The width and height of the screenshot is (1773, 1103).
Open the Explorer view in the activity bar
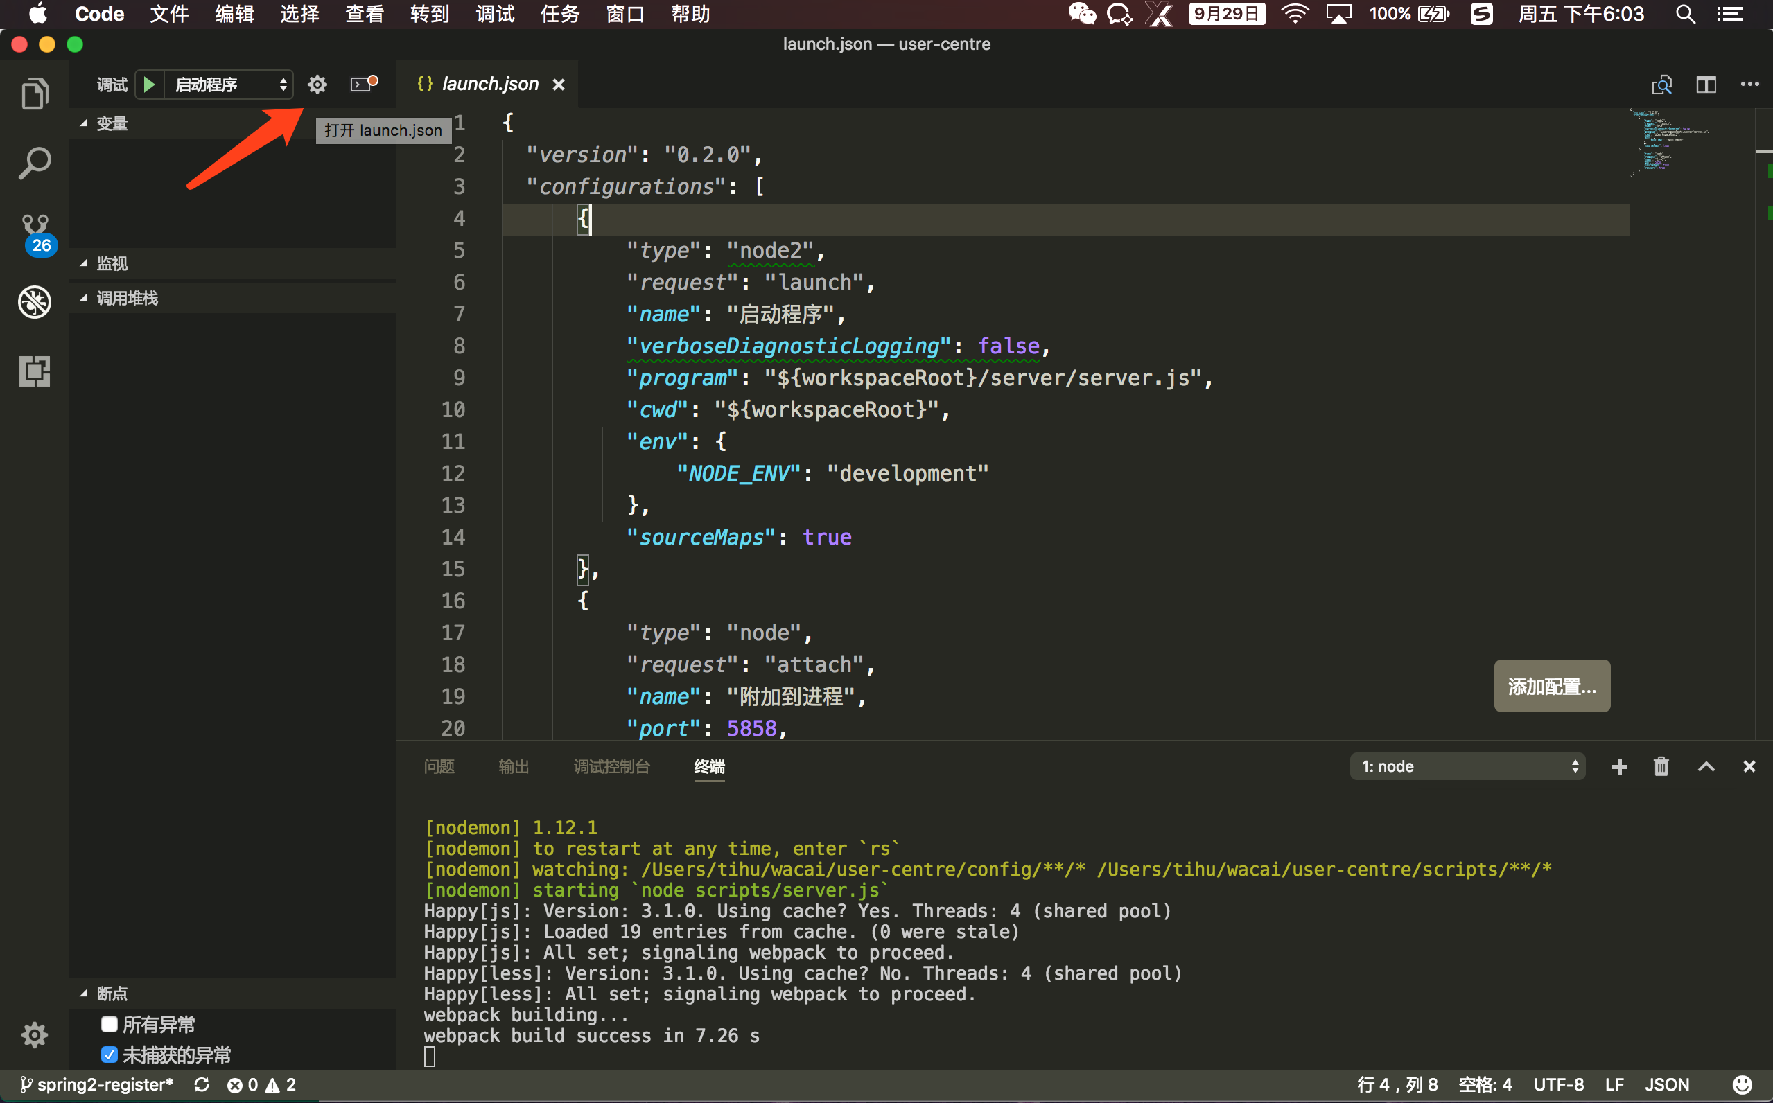pos(34,94)
